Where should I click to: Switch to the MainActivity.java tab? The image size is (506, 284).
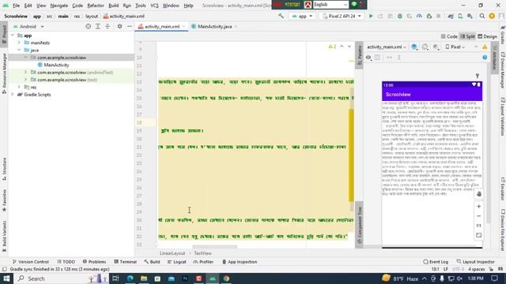[214, 26]
